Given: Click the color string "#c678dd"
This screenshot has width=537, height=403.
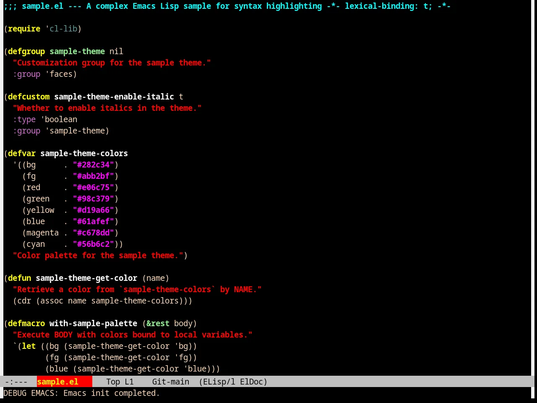Looking at the screenshot, I should (x=94, y=233).
